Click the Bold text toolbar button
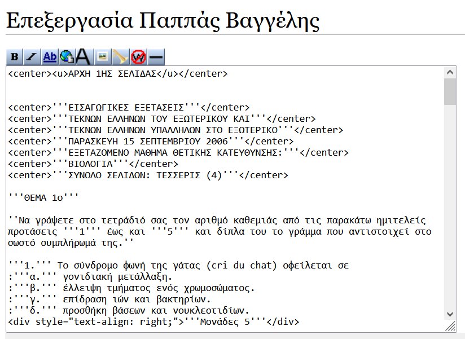Viewport: 465px width, 339px height. pos(14,56)
